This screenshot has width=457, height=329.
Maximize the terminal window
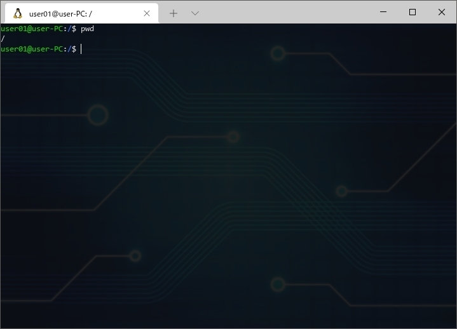click(x=413, y=12)
